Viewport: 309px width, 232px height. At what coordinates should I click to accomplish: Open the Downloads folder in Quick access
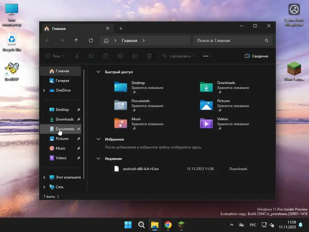(225, 87)
